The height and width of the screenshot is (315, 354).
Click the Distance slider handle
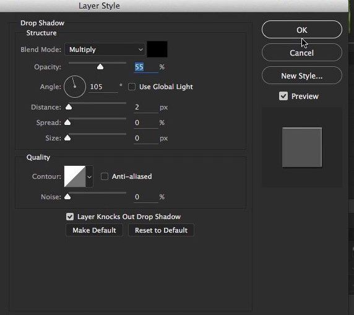[x=69, y=107]
